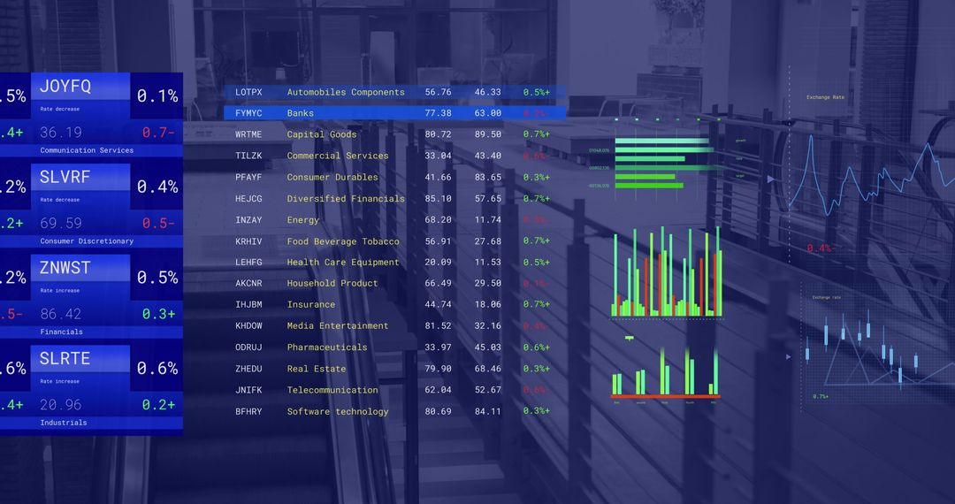Click the Media Entertainment sector name
Viewport: 955px width, 504px height.
coord(338,325)
